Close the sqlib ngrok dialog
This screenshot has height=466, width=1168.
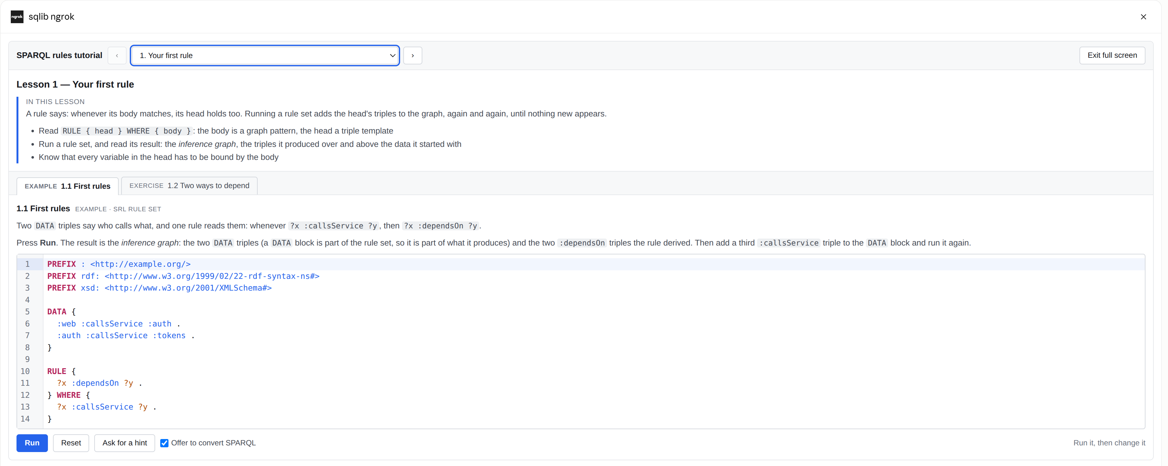[1143, 17]
